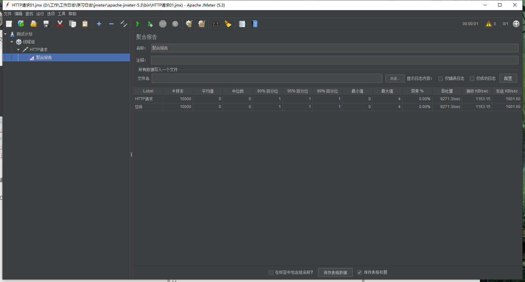The image size is (525, 282).
Task: Save the test plan with disk icon
Action: click(46, 24)
